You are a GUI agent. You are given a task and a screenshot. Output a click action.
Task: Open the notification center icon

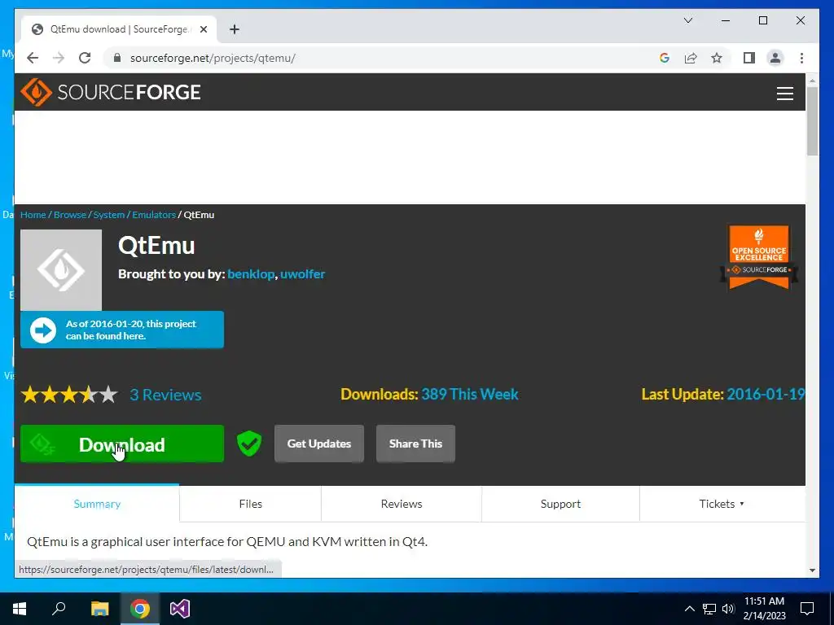coord(807,609)
